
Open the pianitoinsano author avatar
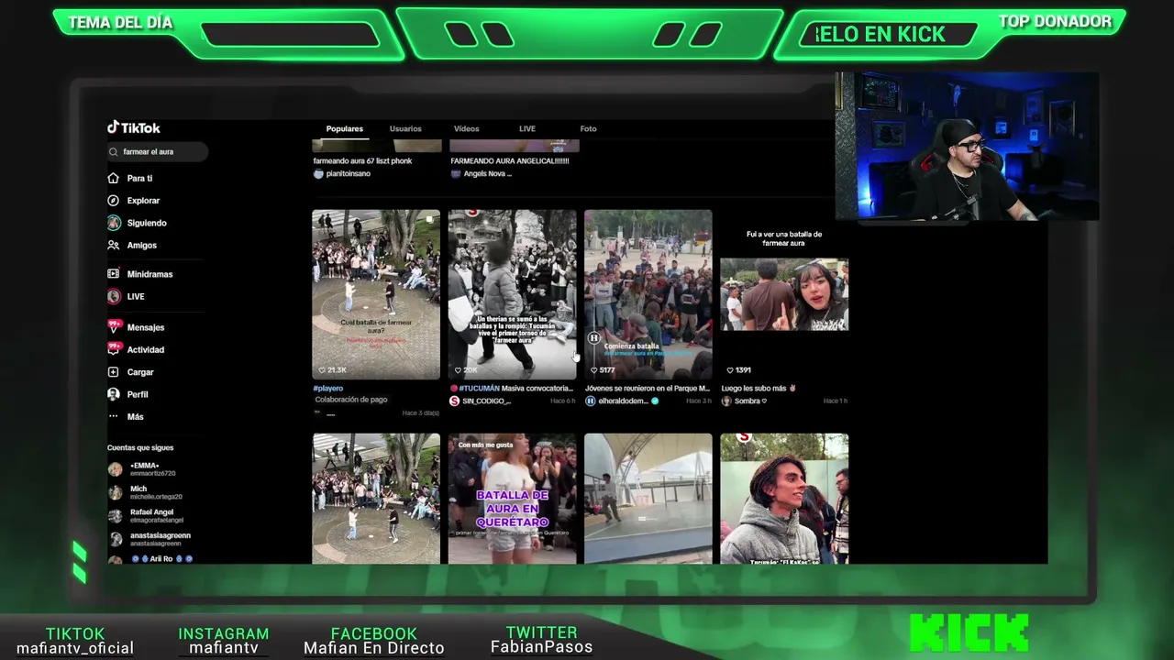point(318,174)
